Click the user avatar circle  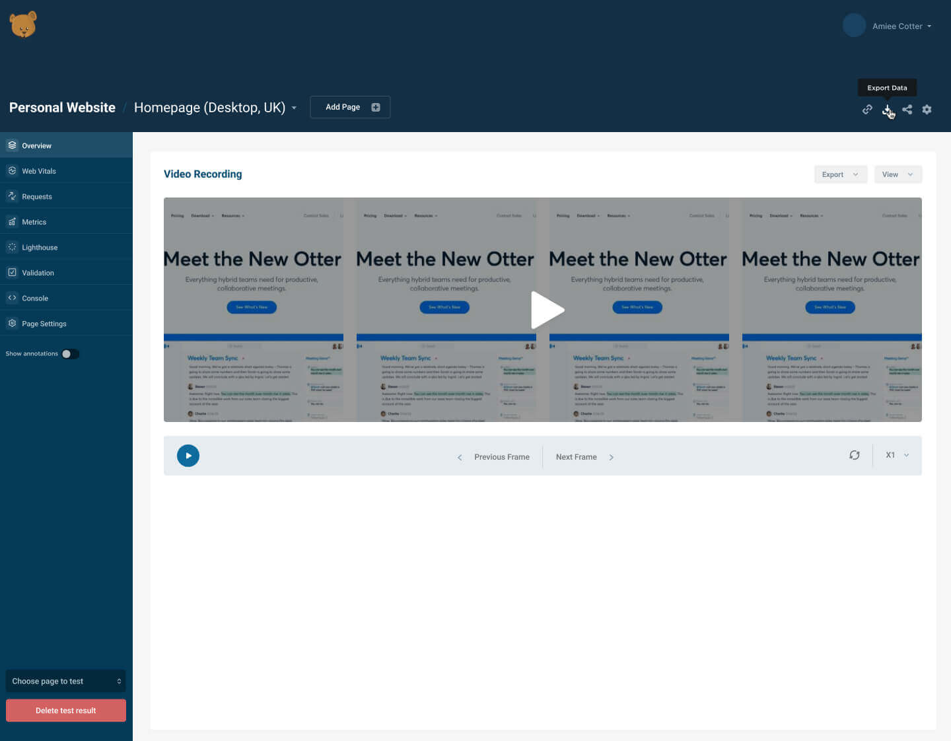tap(854, 26)
